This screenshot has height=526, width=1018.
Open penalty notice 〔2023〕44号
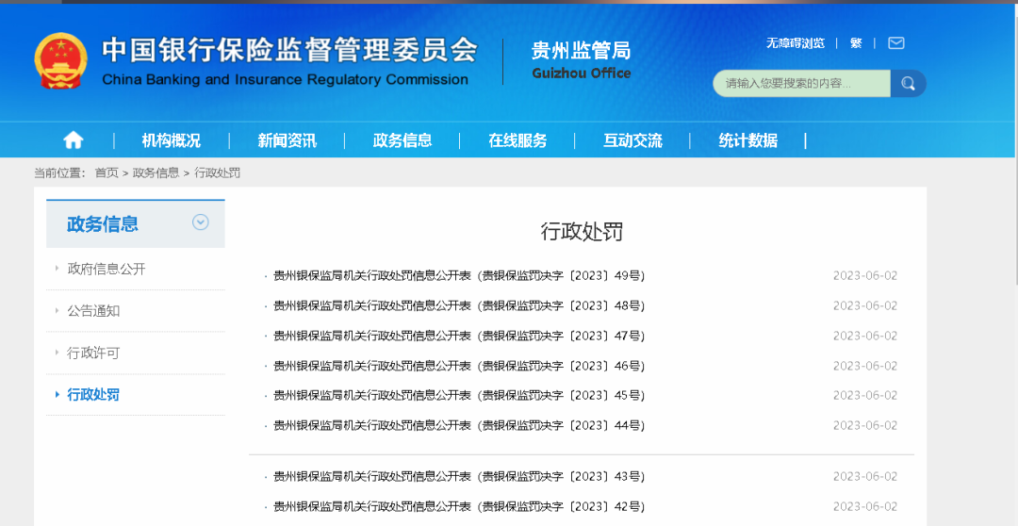pos(459,425)
